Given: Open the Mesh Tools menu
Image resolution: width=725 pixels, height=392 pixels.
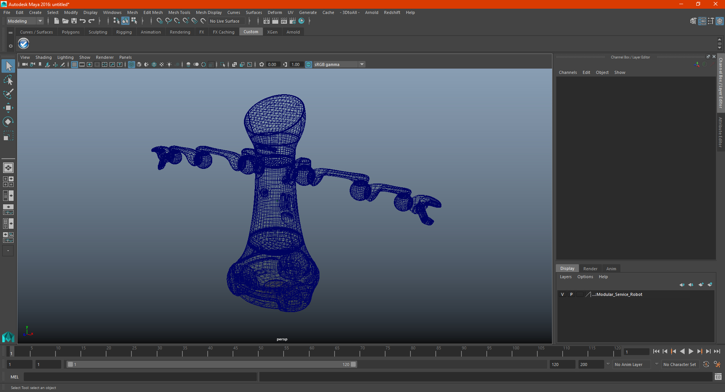Looking at the screenshot, I should 179,12.
